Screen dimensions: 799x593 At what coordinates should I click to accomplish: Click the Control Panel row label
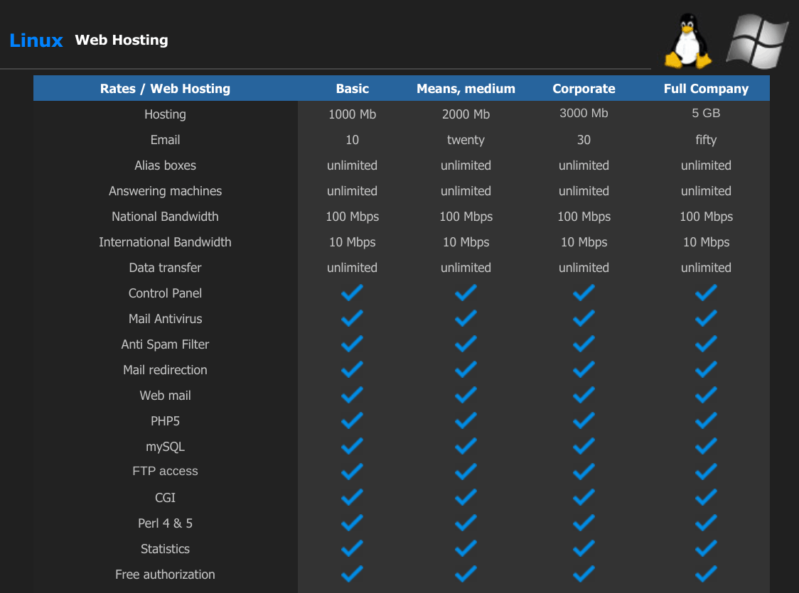tap(165, 293)
